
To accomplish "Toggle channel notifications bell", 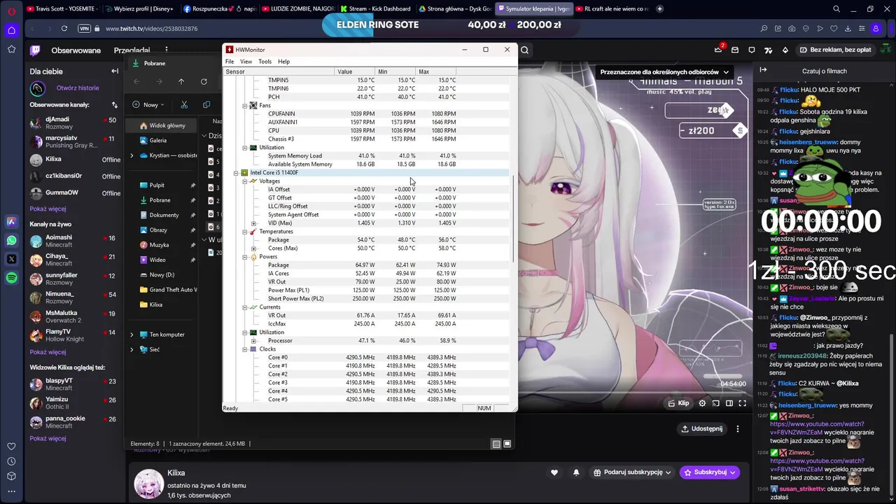I will point(576,472).
